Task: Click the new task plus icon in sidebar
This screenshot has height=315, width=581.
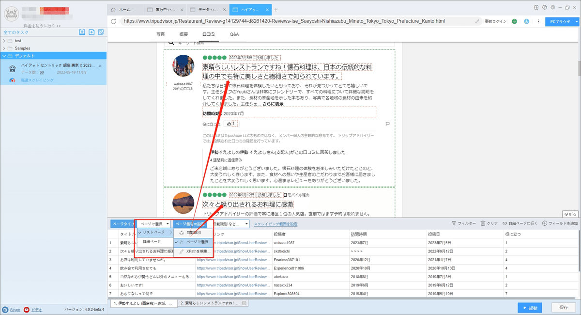Action: (92, 32)
